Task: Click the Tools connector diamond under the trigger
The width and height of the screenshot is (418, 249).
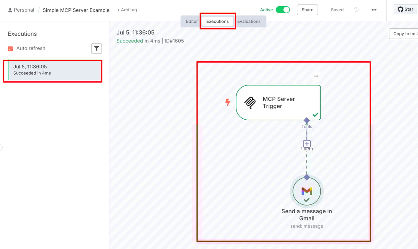Action: pos(307,120)
